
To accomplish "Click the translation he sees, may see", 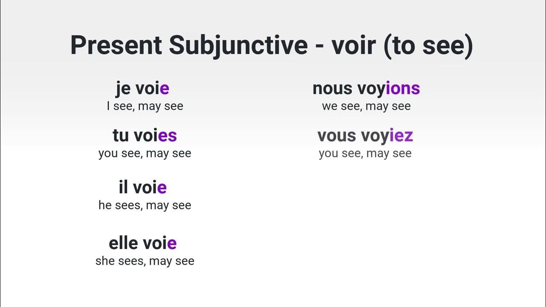I will point(145,205).
